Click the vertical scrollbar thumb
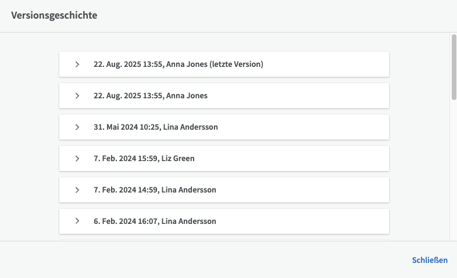Viewport: 457px width, 278px height. point(454,67)
